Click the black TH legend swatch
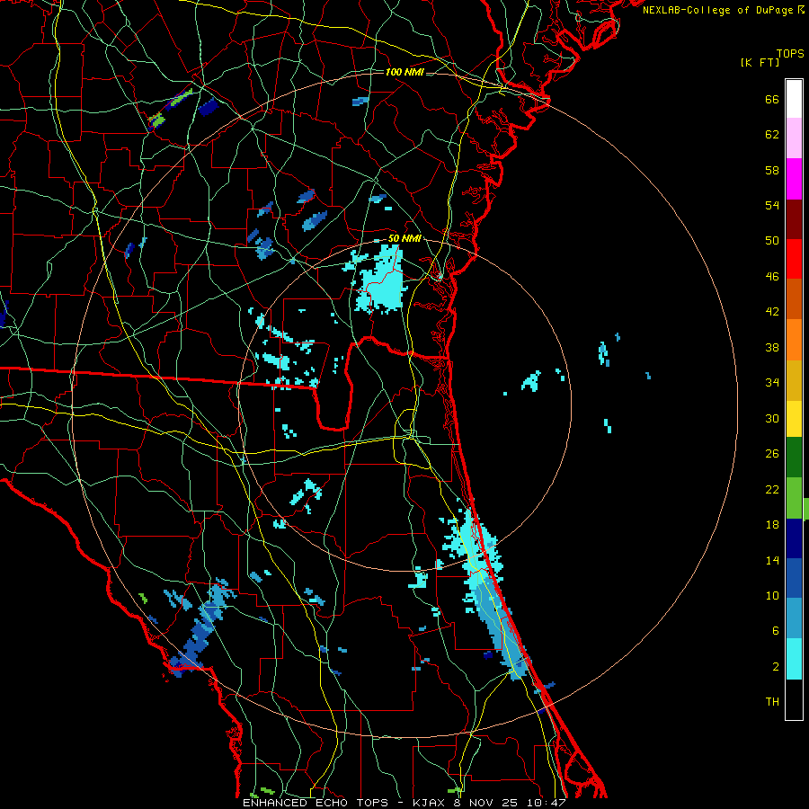This screenshot has width=809, height=809. 794,699
